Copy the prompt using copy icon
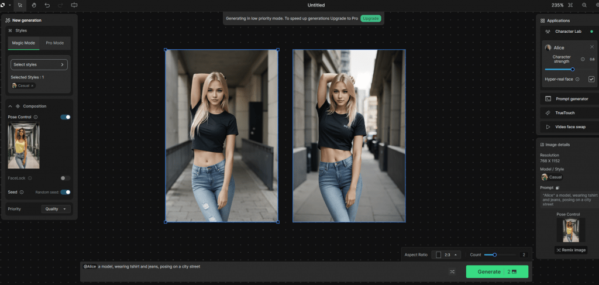This screenshot has width=599, height=285. pyautogui.click(x=557, y=187)
